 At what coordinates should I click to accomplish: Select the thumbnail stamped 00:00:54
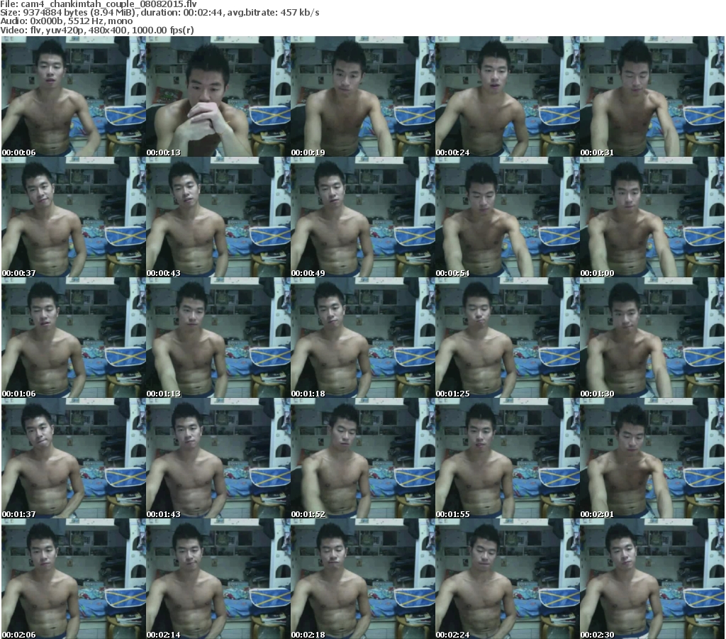coord(507,217)
